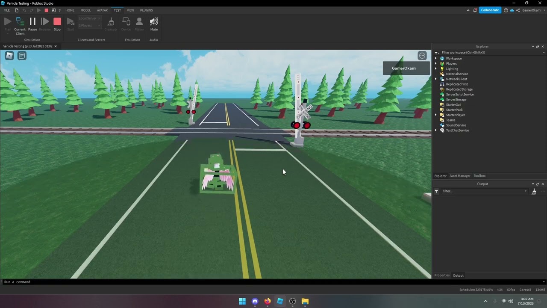Open the viewport three-dots options button
This screenshot has width=547, height=308.
[x=422, y=56]
